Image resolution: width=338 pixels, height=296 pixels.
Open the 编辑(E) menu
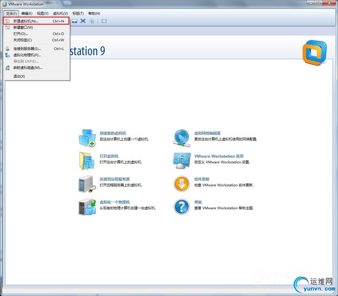[x=27, y=14]
